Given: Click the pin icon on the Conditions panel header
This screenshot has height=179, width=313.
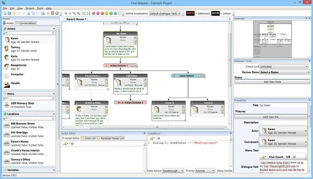Looking at the screenshot, I should point(231,133).
